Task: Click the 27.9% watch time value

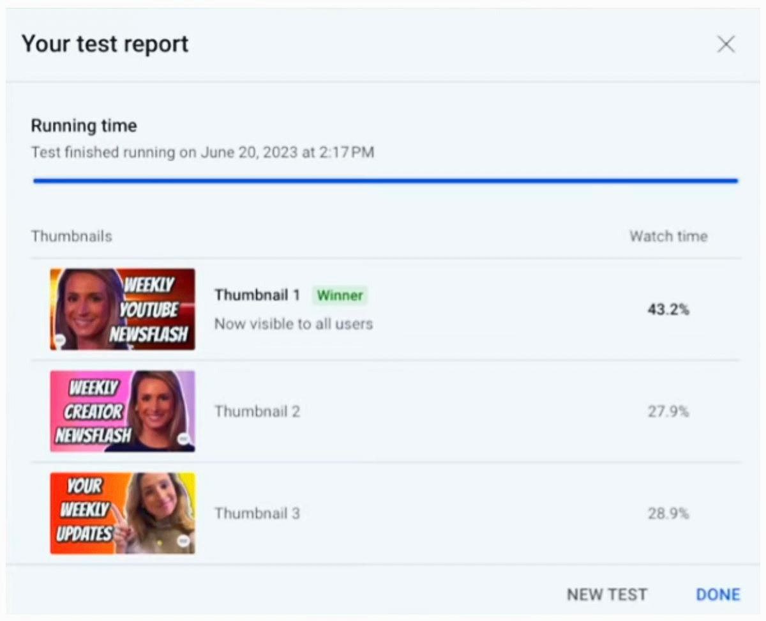Action: coord(668,411)
